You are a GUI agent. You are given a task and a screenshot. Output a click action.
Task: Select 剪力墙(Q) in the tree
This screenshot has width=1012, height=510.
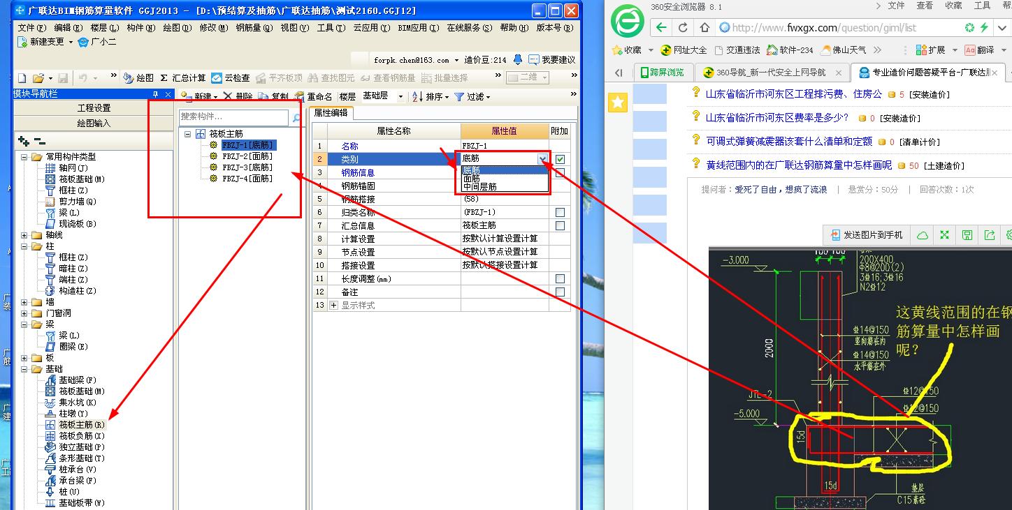pyautogui.click(x=71, y=202)
